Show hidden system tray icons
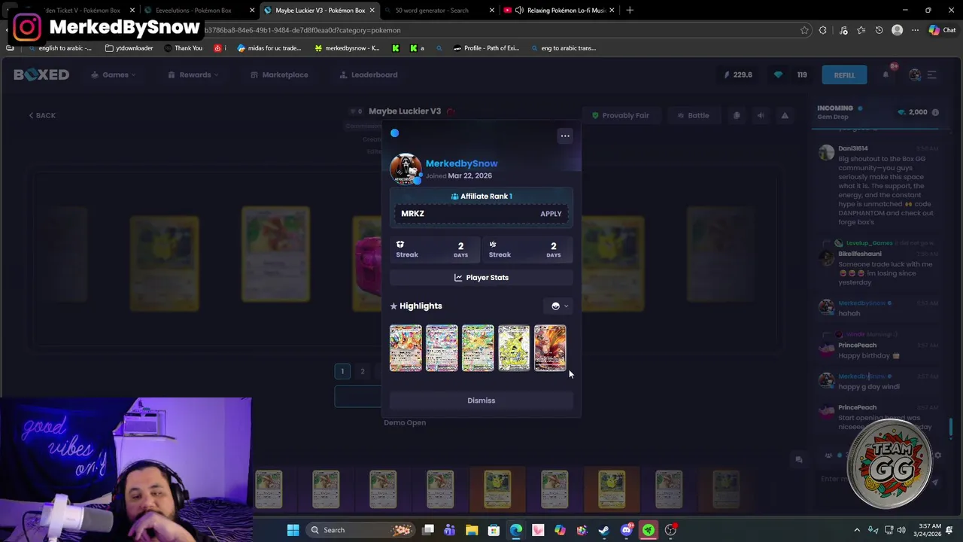 857,530
